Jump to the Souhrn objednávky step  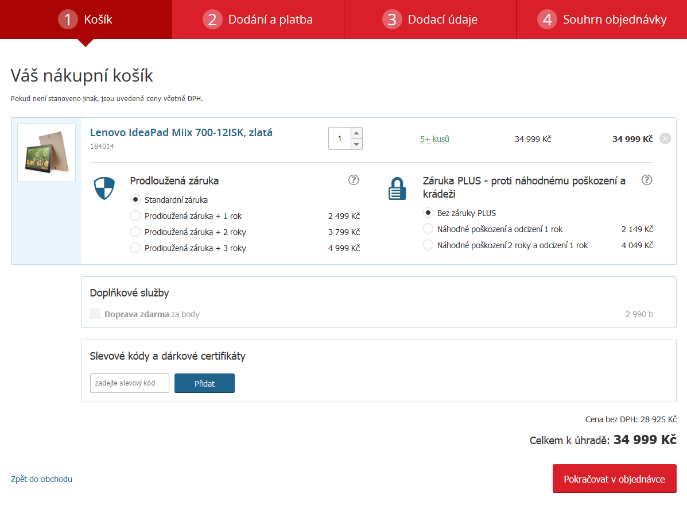(x=601, y=20)
